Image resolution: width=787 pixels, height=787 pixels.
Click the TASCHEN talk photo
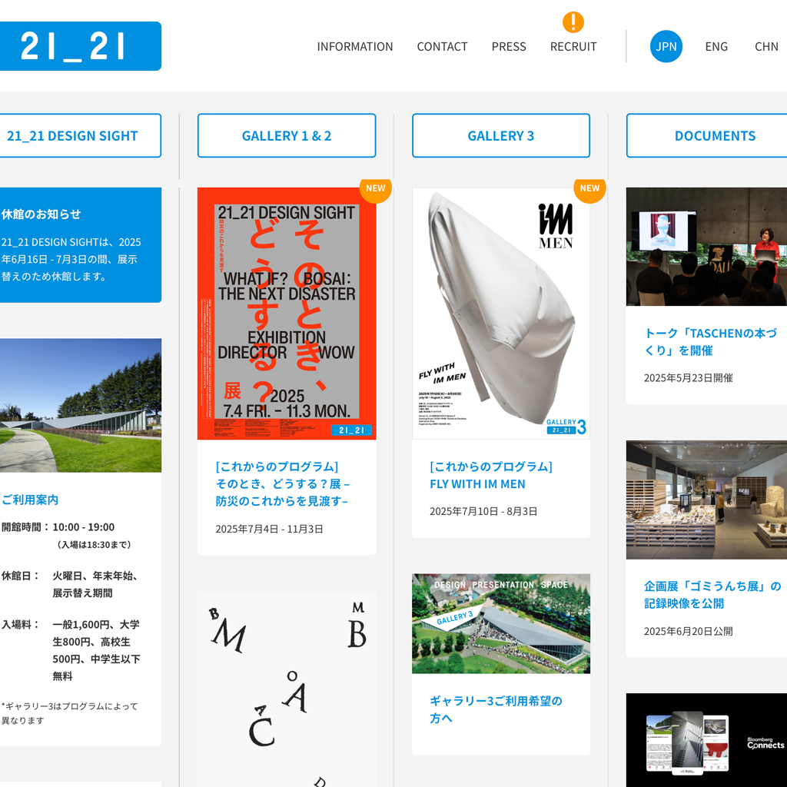pos(707,247)
